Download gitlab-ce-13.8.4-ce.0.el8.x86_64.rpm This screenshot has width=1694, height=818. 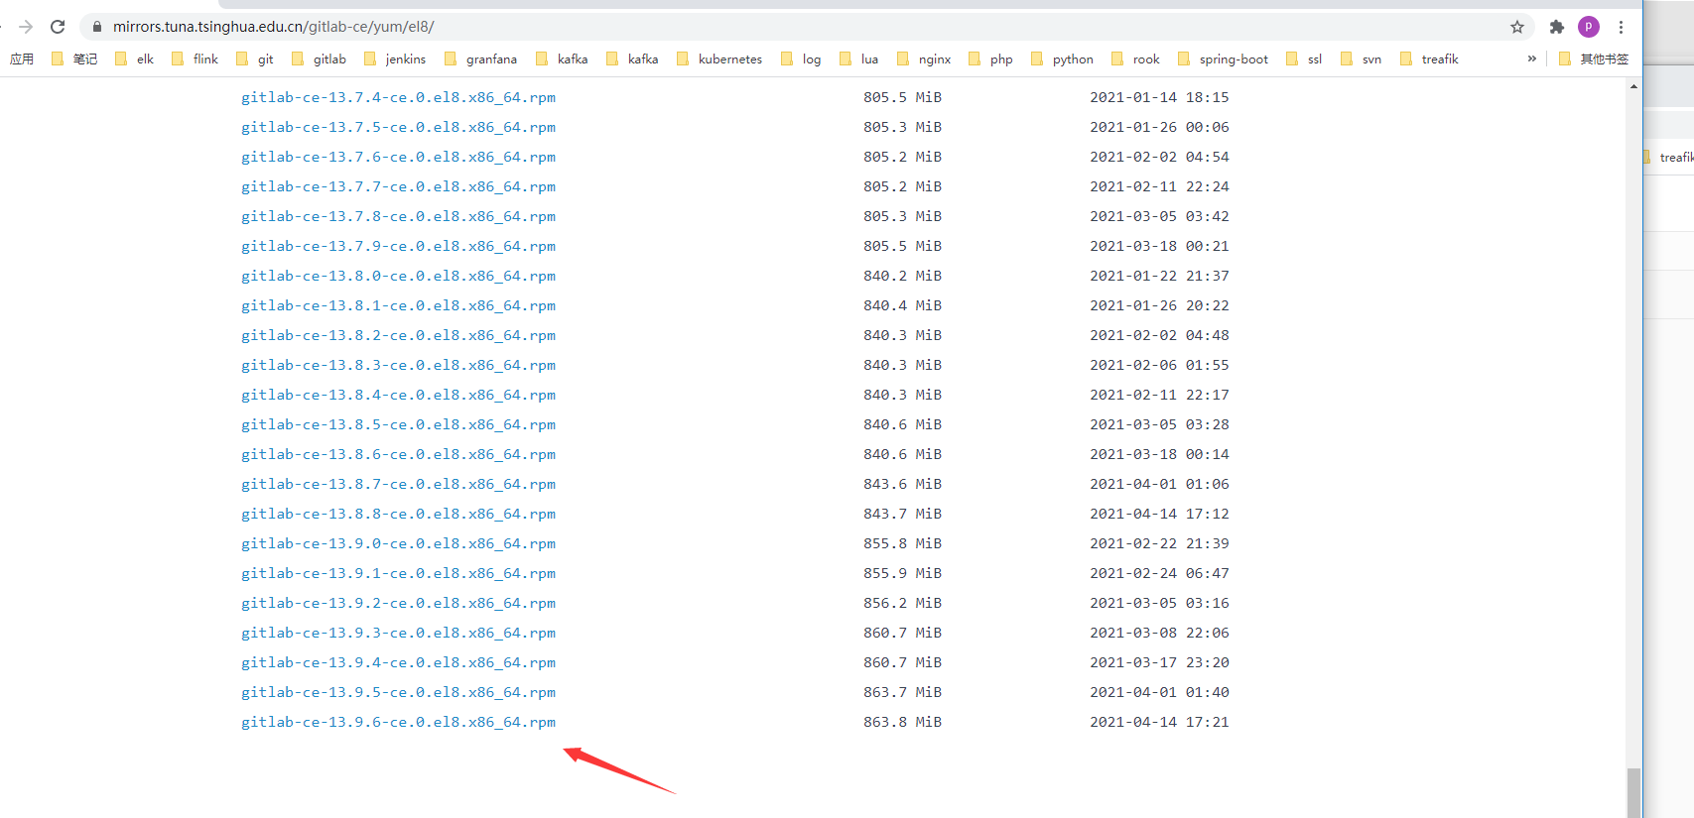coord(398,395)
